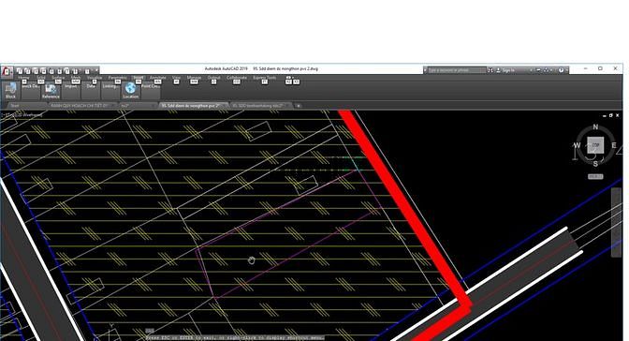
Task: Go to the Output ribbon tab
Action: pyautogui.click(x=213, y=78)
